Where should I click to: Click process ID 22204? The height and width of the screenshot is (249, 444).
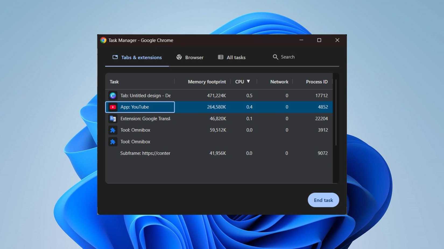click(321, 119)
